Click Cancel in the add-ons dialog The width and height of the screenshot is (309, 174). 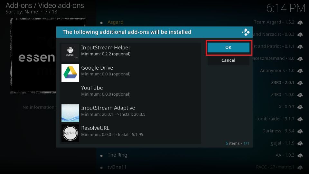click(x=229, y=60)
